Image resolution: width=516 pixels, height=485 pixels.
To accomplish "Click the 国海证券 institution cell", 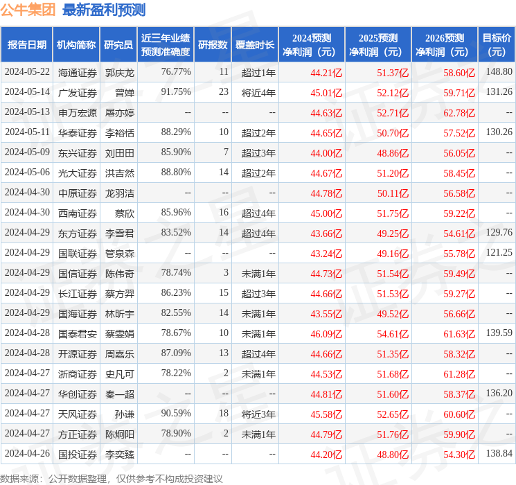I will click(x=78, y=314).
